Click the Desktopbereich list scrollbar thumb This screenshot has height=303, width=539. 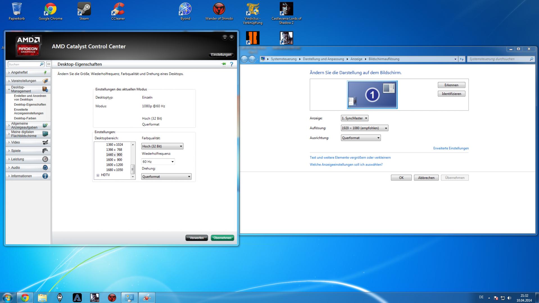pyautogui.click(x=133, y=169)
